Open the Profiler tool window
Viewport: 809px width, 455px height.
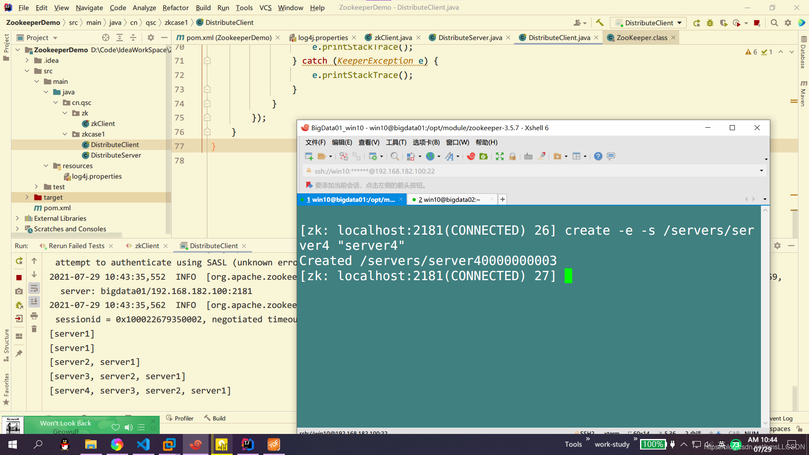pyautogui.click(x=180, y=418)
